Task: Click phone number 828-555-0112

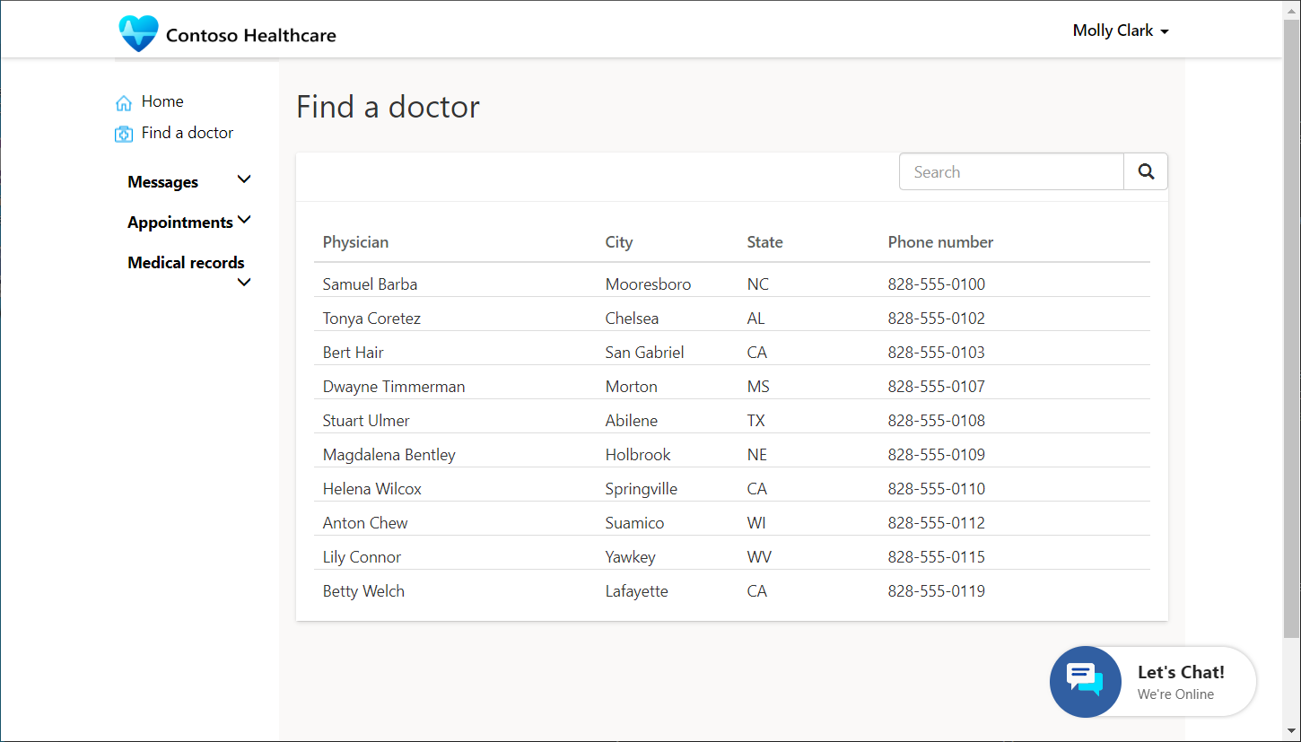Action: 937,523
